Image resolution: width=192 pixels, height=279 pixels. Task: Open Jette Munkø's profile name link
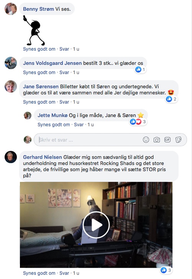pos(53,115)
